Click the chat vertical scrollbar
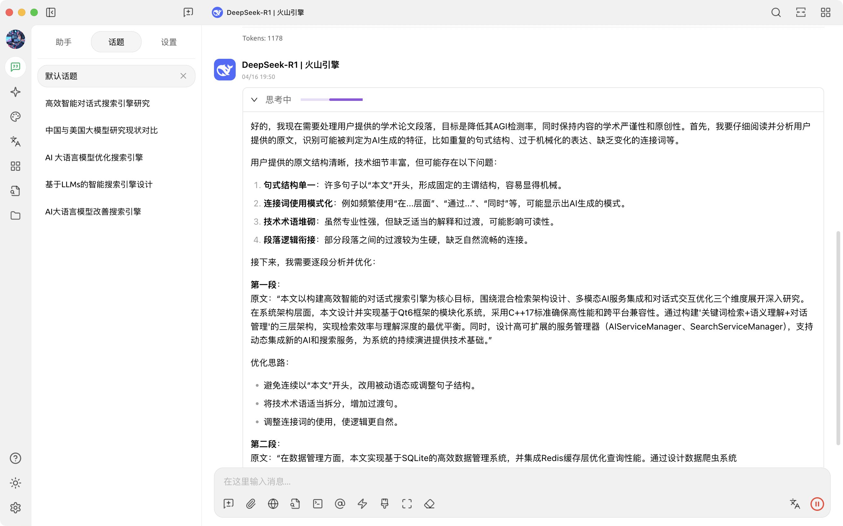 [838, 338]
